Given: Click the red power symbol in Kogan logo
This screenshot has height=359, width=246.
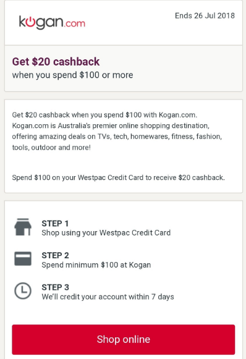Looking at the screenshot, I should [30, 22].
